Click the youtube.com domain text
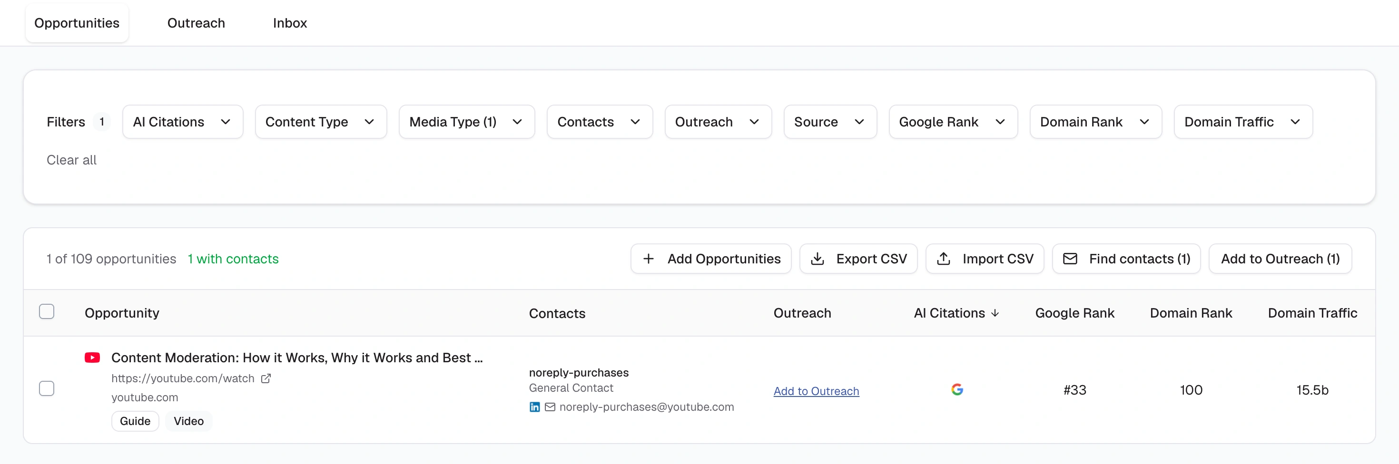1399x464 pixels. 145,398
